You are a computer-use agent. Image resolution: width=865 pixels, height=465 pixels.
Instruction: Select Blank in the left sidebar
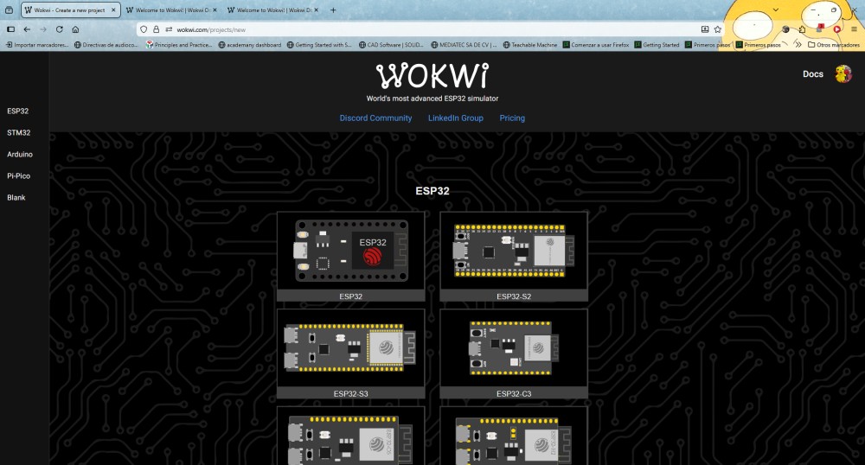(16, 197)
